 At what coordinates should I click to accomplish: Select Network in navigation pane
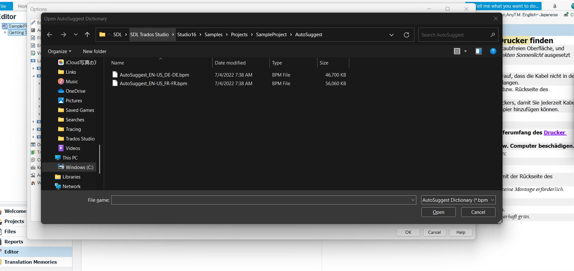68,187
